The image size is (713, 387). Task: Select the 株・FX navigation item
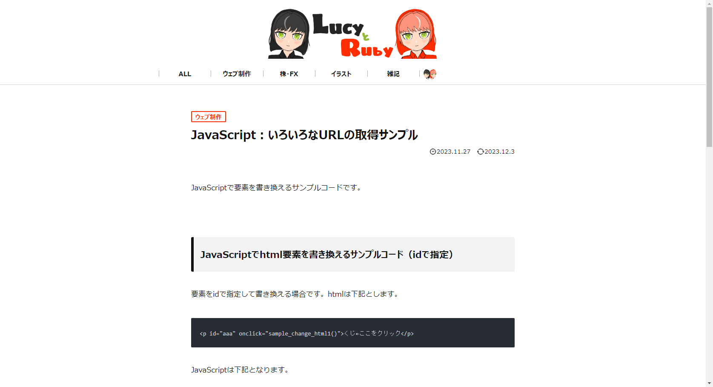coord(289,74)
